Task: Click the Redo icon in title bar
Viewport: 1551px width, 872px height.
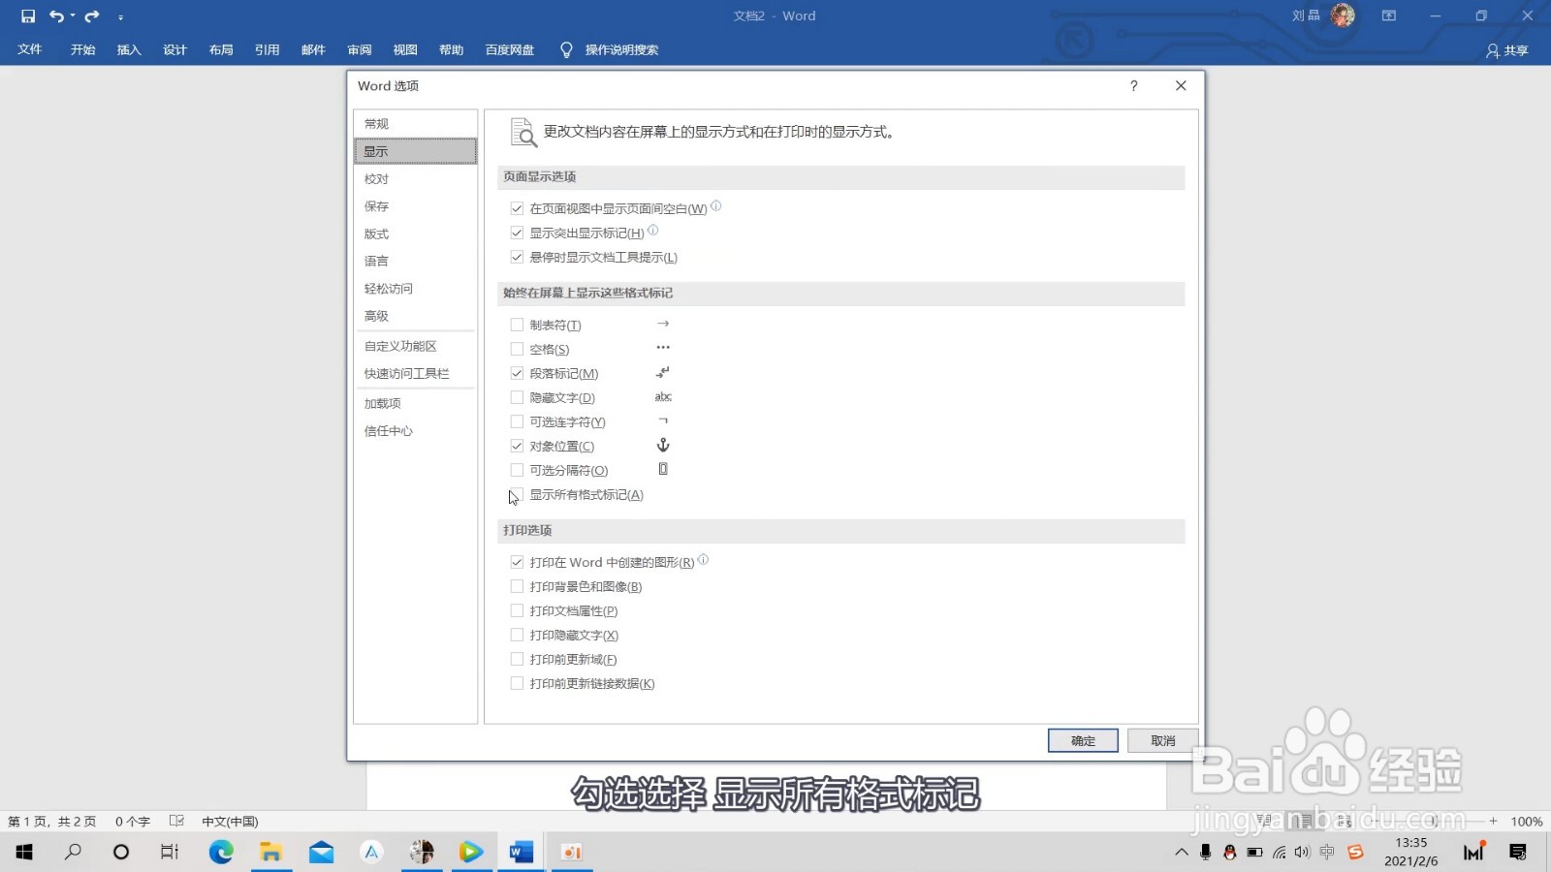Action: [92, 16]
